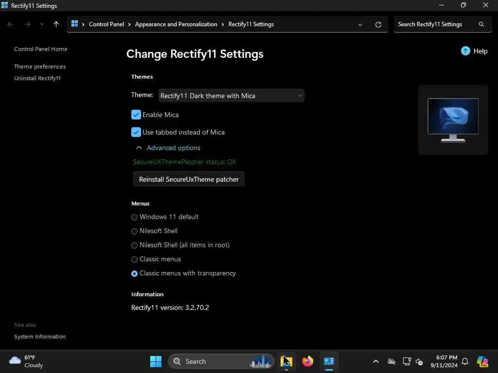
Task: Click SecureUXThemePatcher status: OK text
Action: 184,162
